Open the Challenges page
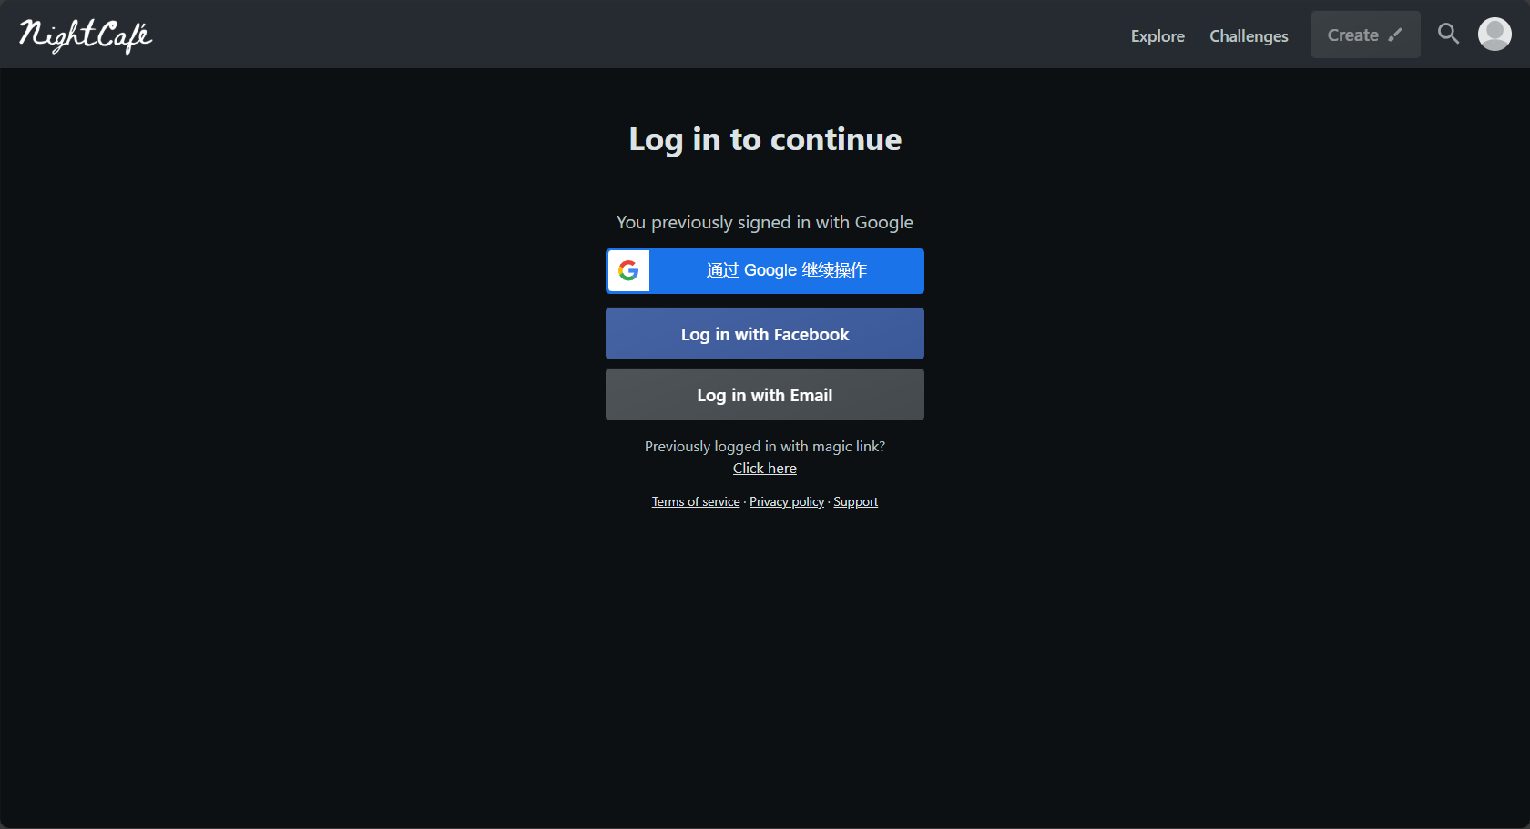Screen dimensions: 1530x829 pyautogui.click(x=1249, y=35)
